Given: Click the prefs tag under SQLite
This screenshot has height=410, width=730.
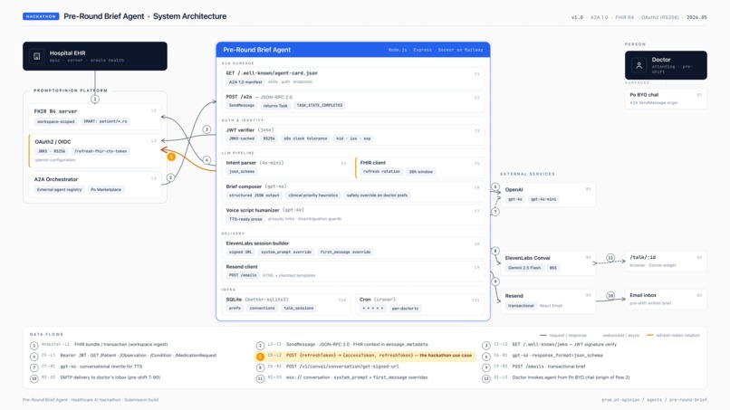Looking at the screenshot, I should 235,309.
